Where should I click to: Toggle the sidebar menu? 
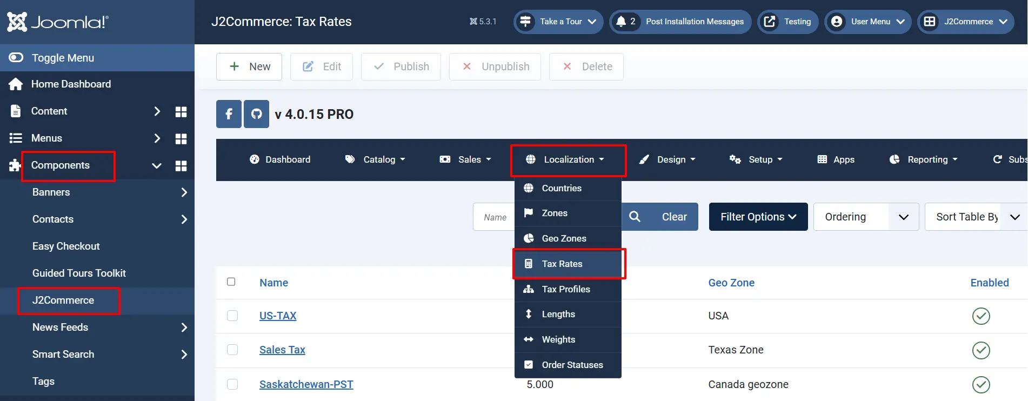click(97, 58)
